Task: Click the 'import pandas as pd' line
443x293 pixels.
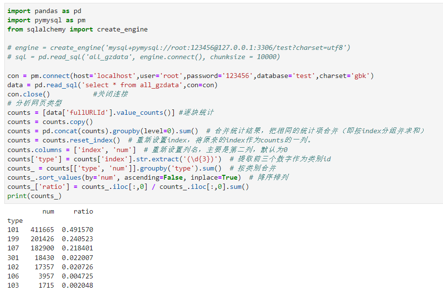Action: click(x=44, y=11)
